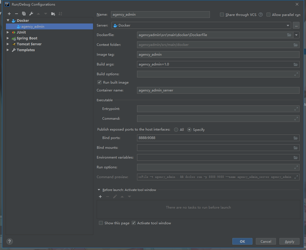Image resolution: width=306 pixels, height=250 pixels.
Task: Click the help icon next to Share through VCS
Action: pyautogui.click(x=261, y=15)
